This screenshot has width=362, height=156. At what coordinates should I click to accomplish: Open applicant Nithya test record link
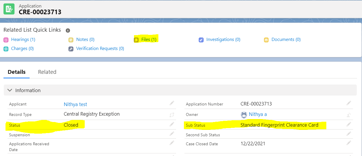click(75, 104)
